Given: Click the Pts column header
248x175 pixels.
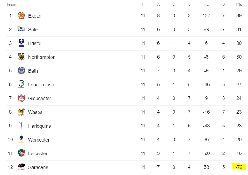Looking at the screenshot, I should (239, 4).
